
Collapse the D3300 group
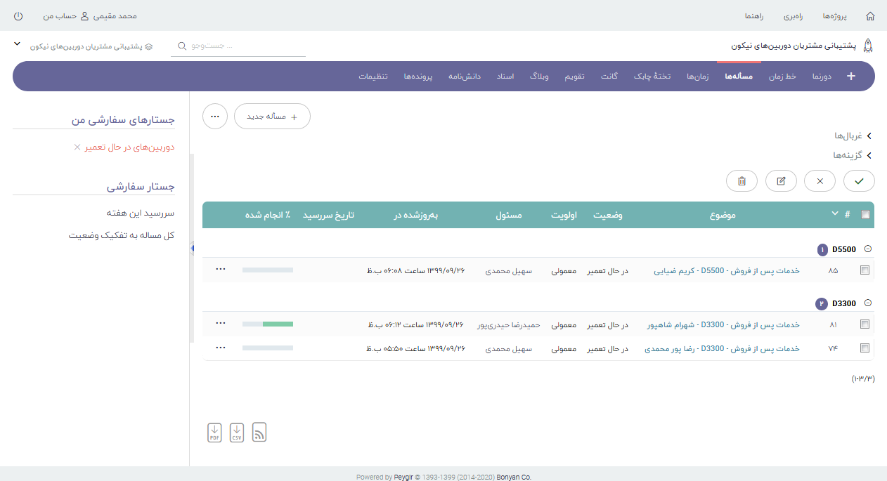[x=868, y=303]
